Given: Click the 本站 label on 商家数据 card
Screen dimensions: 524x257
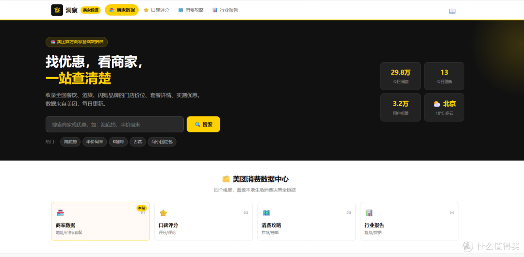Looking at the screenshot, I should coord(142,208).
